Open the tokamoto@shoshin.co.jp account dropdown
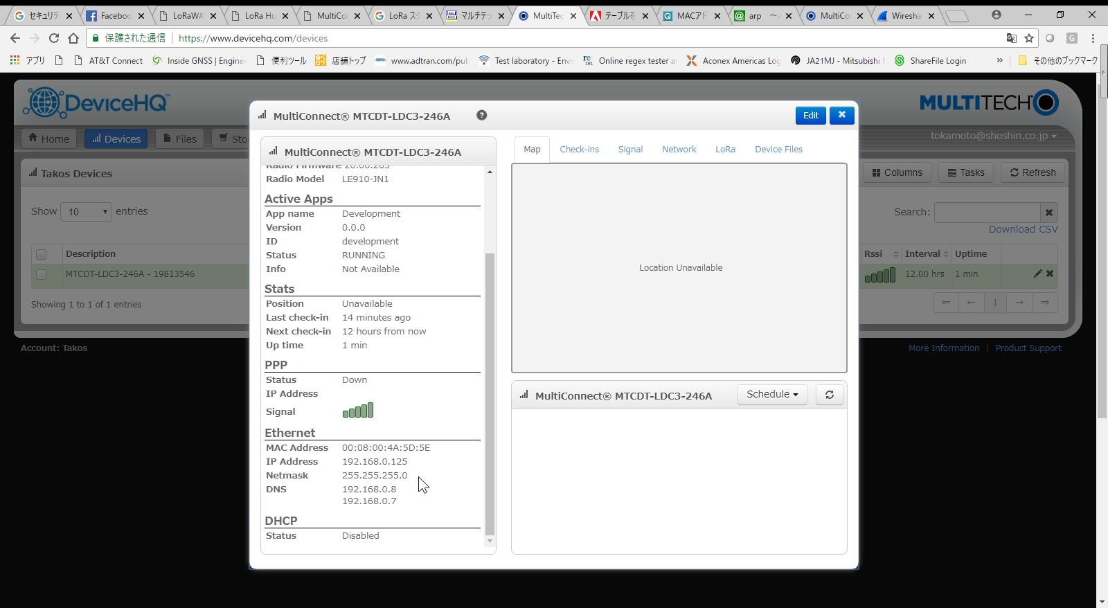Screen dimensions: 1108x608 click(993, 136)
